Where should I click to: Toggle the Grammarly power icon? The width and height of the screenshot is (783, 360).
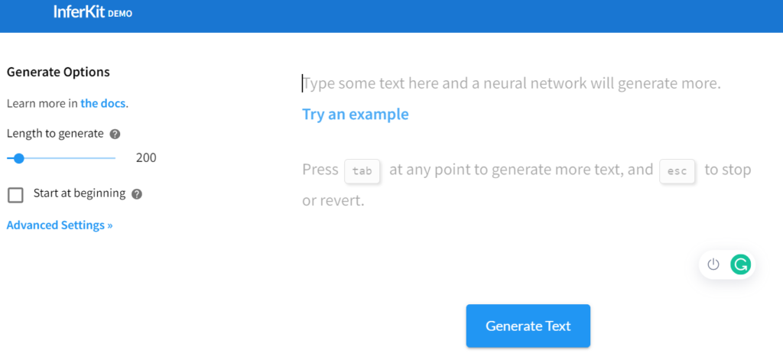(713, 264)
